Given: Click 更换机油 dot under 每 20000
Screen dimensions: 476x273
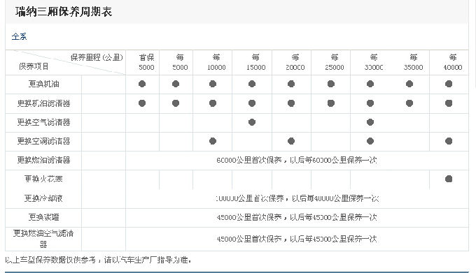Looking at the screenshot, I should [291, 84].
